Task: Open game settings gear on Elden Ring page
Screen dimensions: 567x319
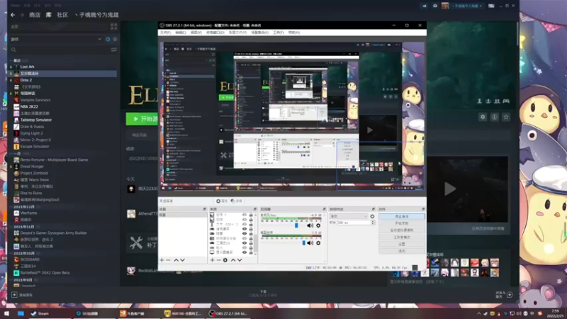Action: pos(483,117)
